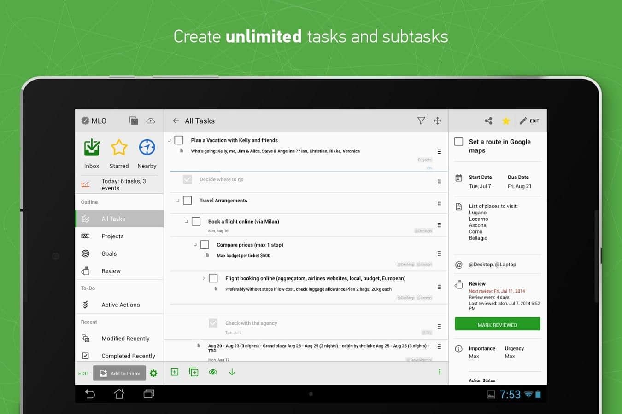Open the Nearby compass icon

[147, 148]
